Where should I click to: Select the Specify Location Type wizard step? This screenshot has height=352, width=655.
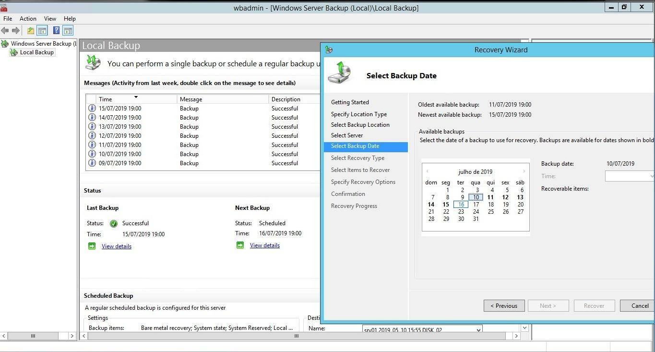point(359,114)
